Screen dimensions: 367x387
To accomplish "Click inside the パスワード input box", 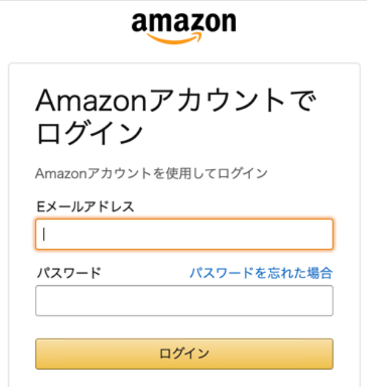I will click(x=184, y=301).
